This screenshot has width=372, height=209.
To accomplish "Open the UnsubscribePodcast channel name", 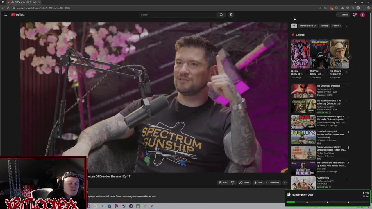I will pos(325,122).
